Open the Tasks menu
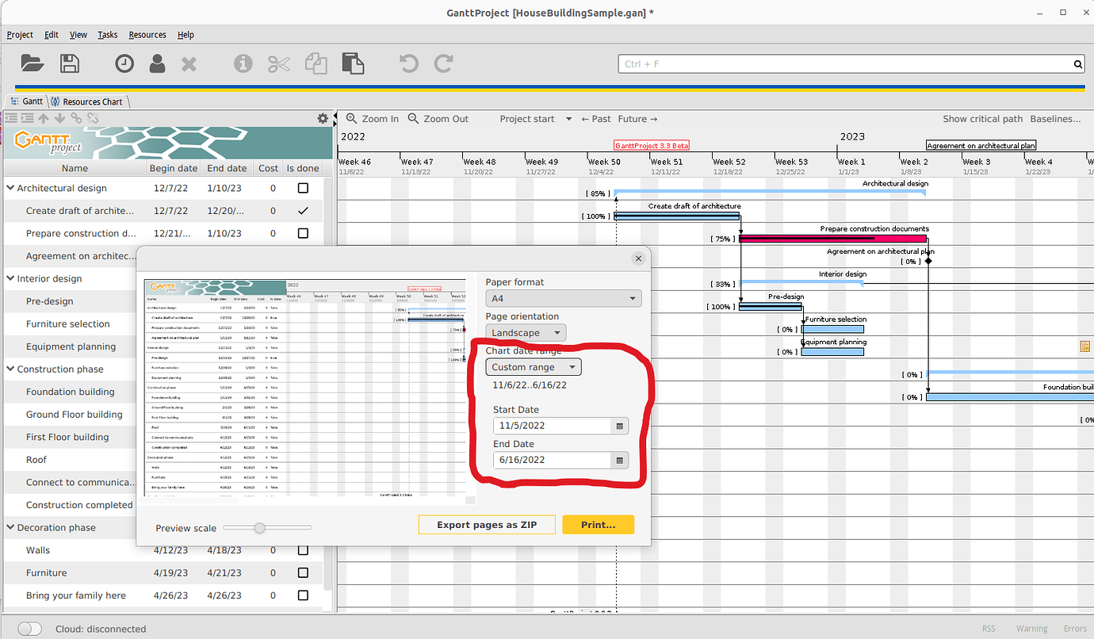This screenshot has height=639, width=1094. pyautogui.click(x=107, y=34)
